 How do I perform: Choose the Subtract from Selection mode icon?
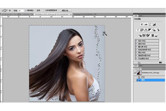(x=7, y=11)
